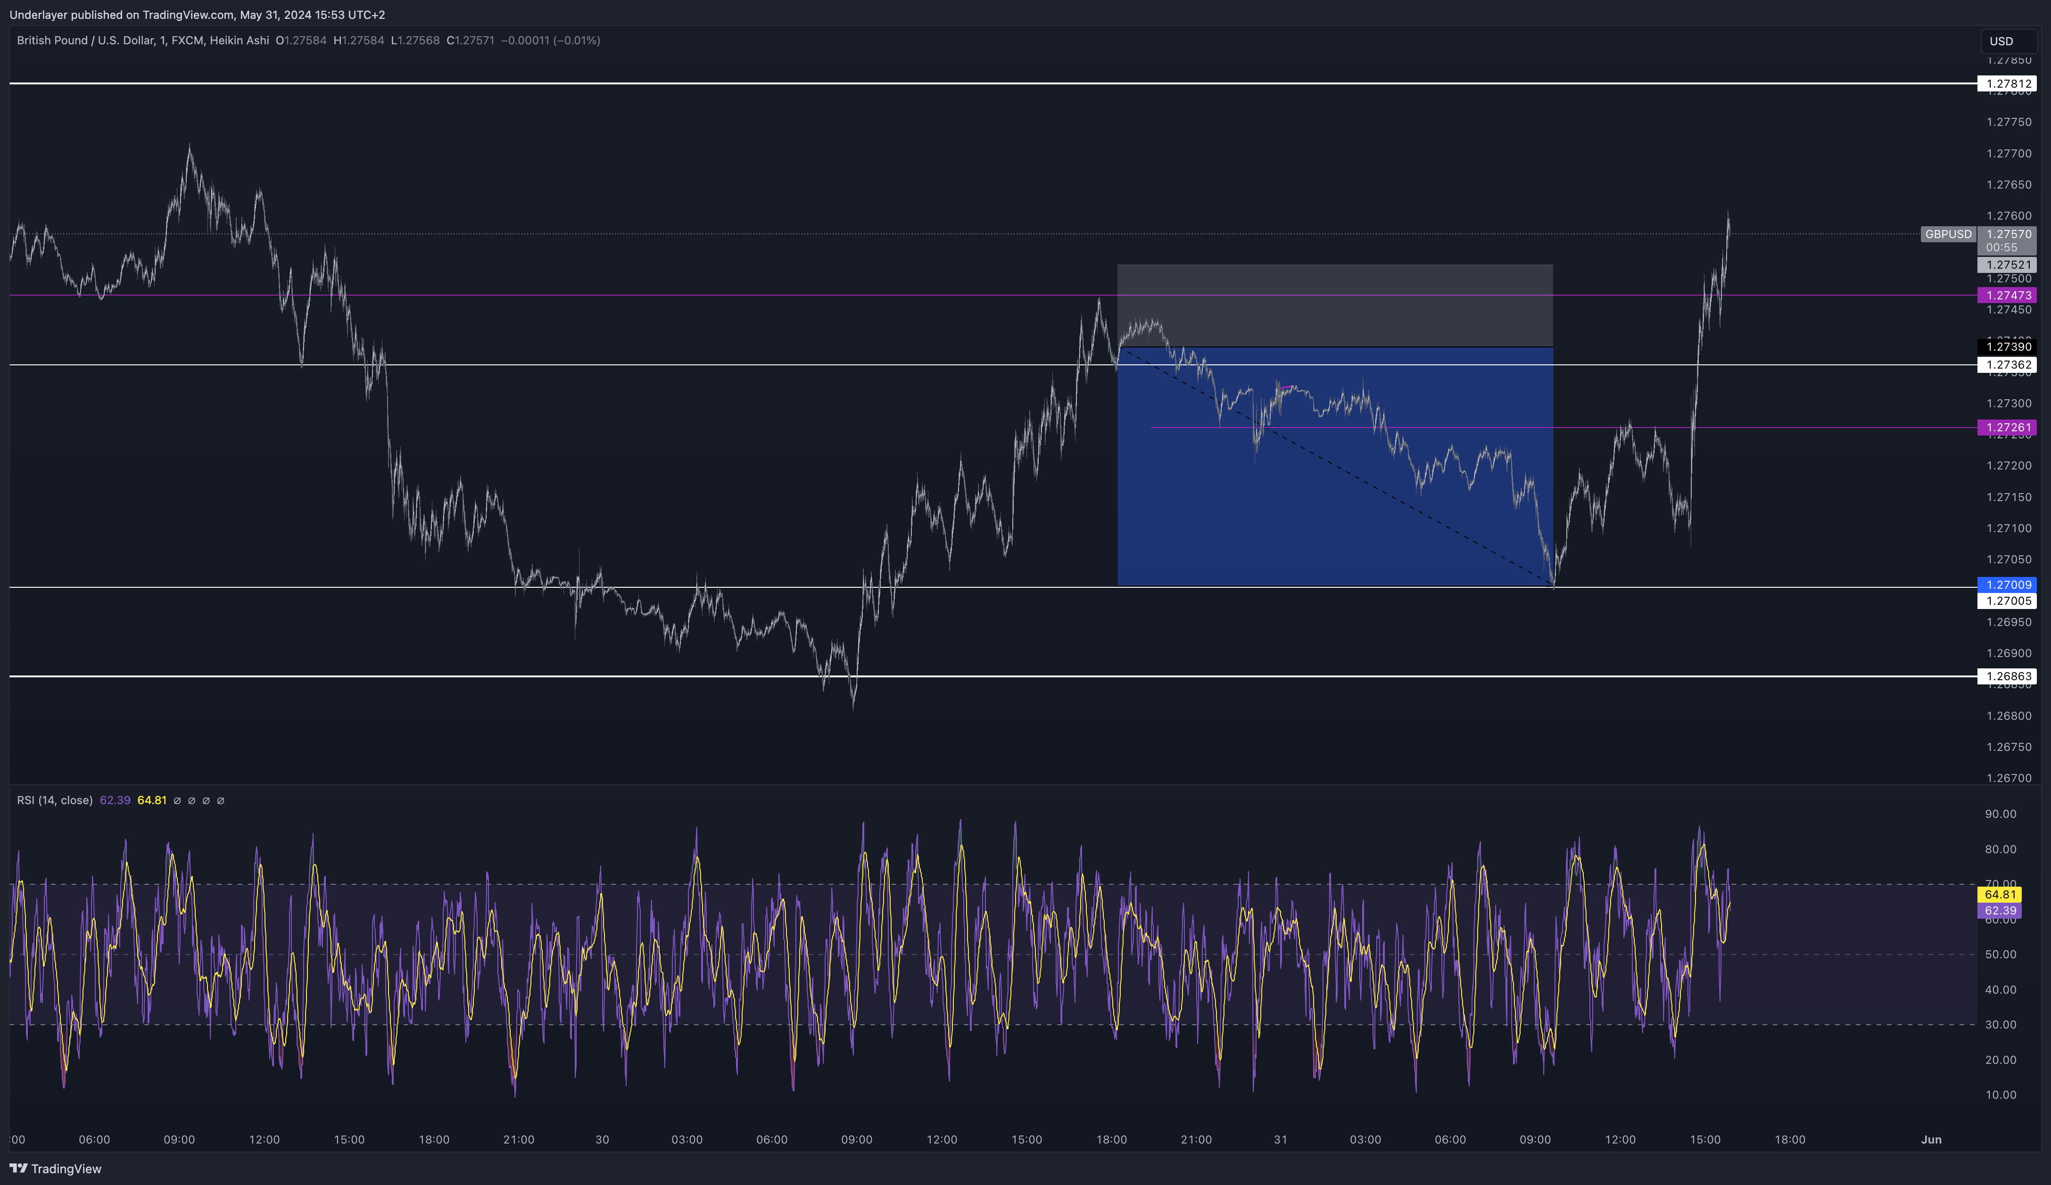The height and width of the screenshot is (1185, 2051).
Task: Click the 1.27200 price axis tick
Action: [x=2009, y=466]
